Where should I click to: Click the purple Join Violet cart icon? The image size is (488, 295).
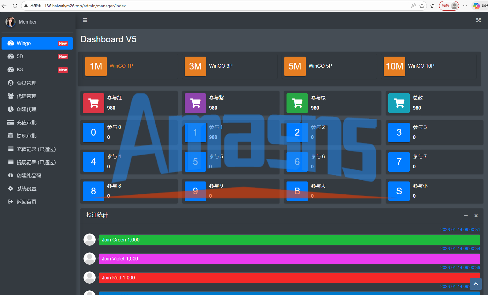195,103
